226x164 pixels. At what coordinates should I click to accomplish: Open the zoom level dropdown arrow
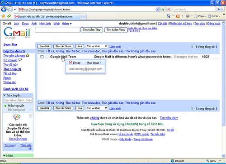(220, 161)
